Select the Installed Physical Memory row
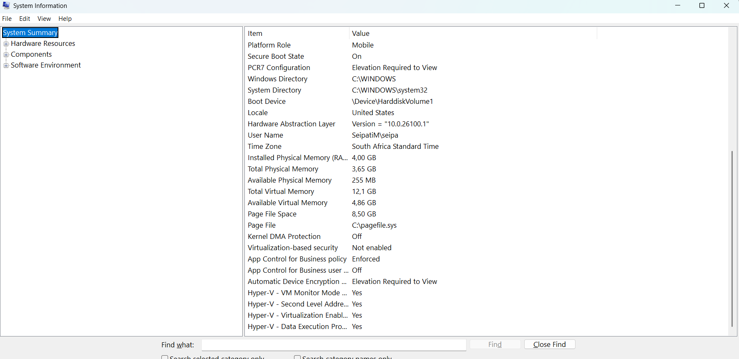The height and width of the screenshot is (359, 739). coord(421,158)
